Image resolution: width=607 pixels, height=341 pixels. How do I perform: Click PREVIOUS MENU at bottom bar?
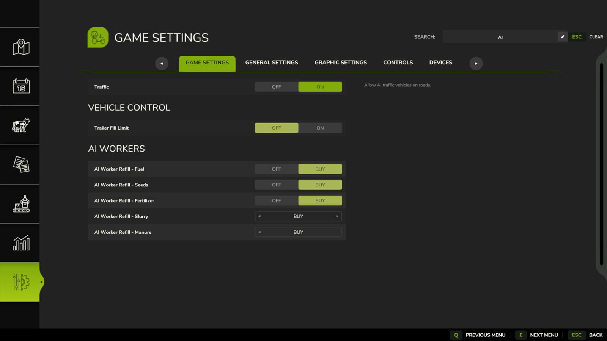coord(486,335)
